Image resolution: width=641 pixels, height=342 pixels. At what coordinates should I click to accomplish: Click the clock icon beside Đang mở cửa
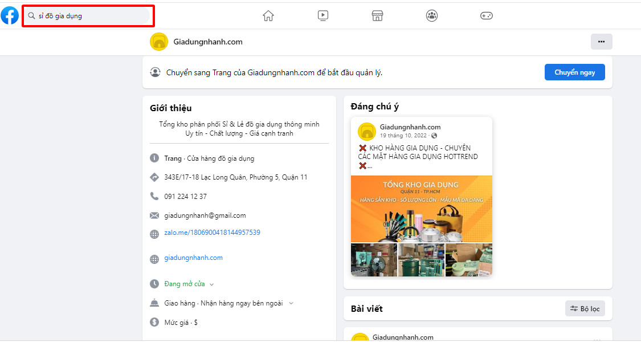coord(154,284)
